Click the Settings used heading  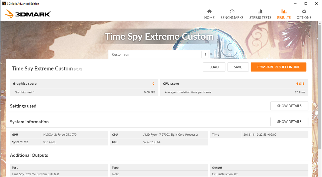click(23, 106)
